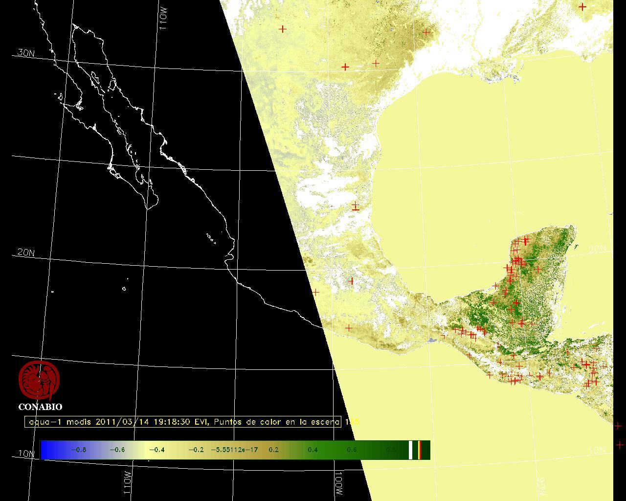Viewport: 626px width, 501px height.
Task: Click the hotspot cross just left of the 10N right-edge label
Action: 620,445
